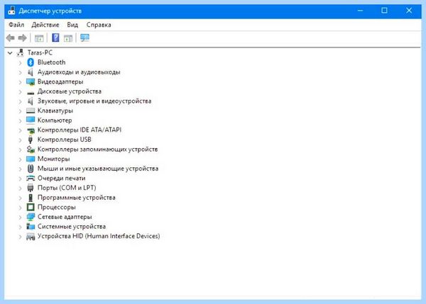Click the Мониторы icon
The height and width of the screenshot is (304, 426).
pos(31,159)
